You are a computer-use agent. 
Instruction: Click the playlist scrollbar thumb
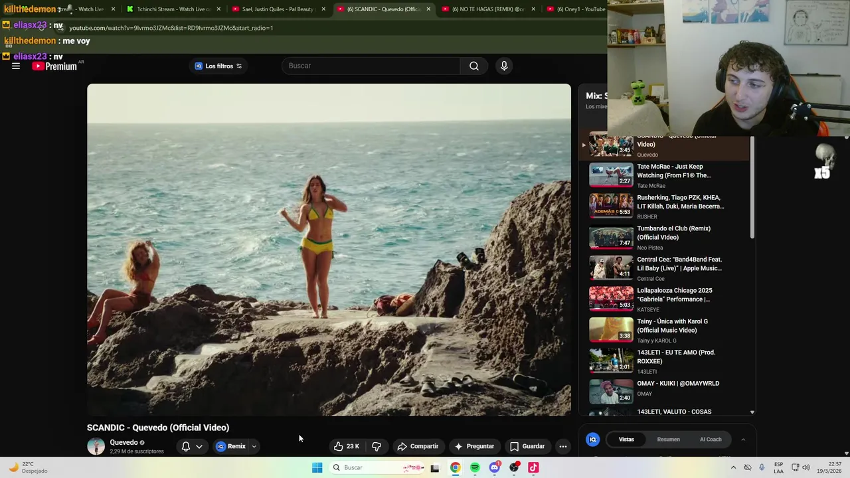pyautogui.click(x=752, y=187)
